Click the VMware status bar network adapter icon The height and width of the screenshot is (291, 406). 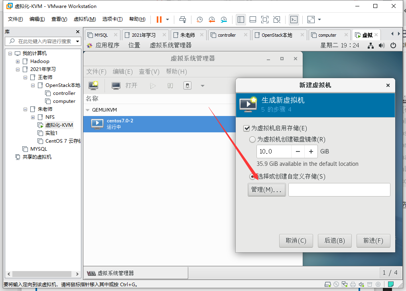coord(344,284)
